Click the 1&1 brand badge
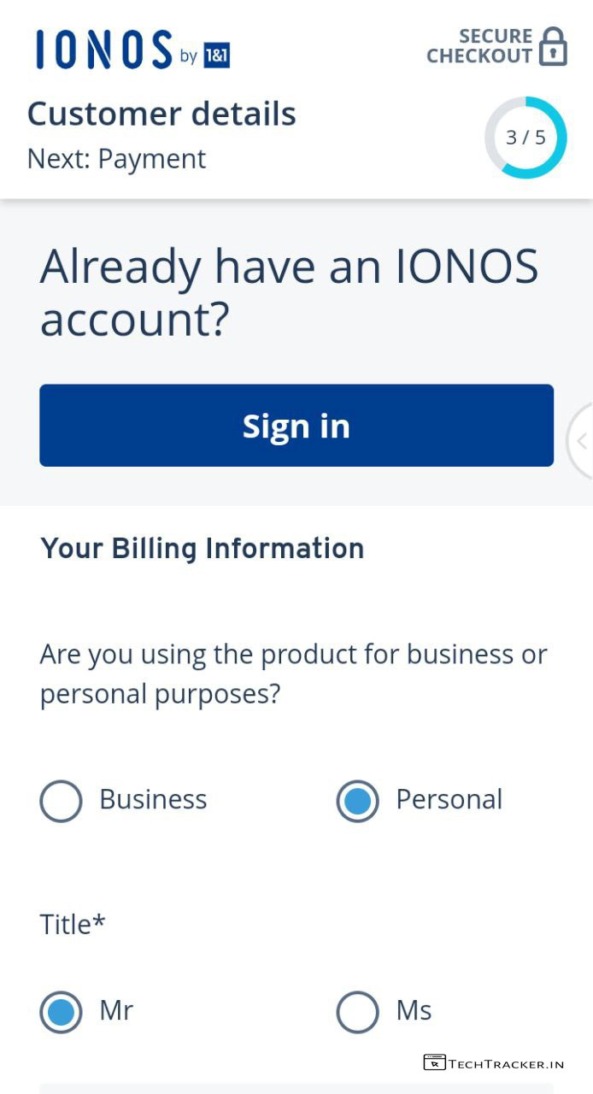 pyautogui.click(x=217, y=56)
